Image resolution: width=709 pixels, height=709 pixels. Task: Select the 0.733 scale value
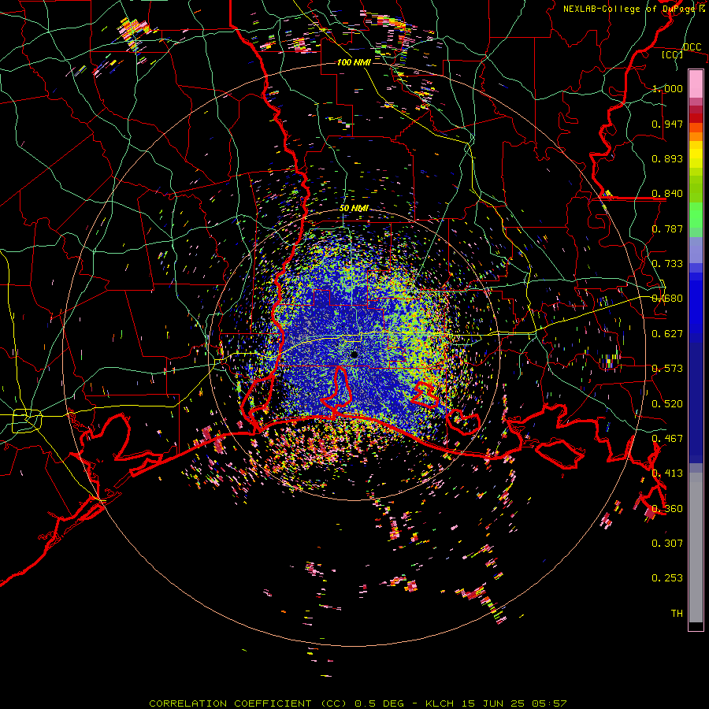[667, 264]
